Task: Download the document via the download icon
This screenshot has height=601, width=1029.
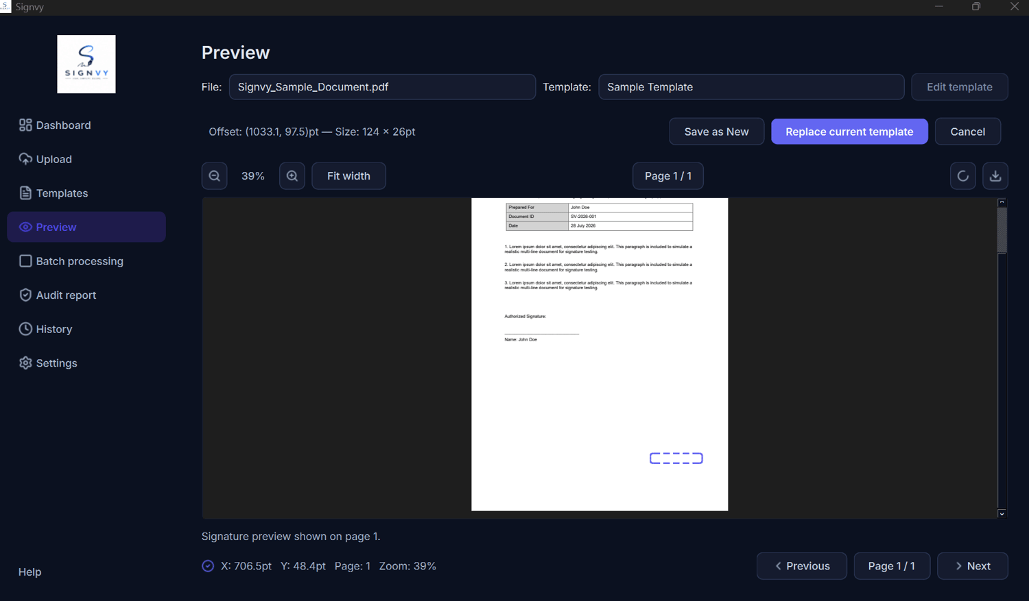Action: pyautogui.click(x=995, y=176)
